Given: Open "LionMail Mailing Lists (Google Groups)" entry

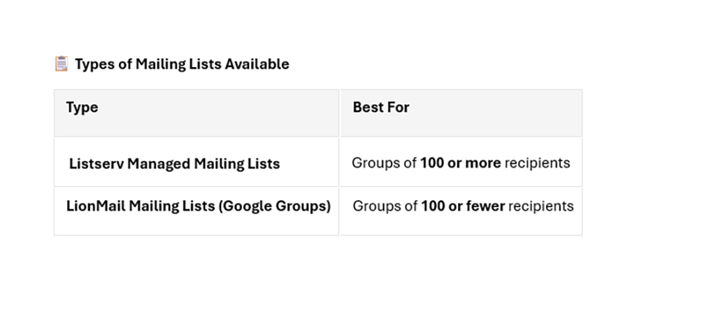Looking at the screenshot, I should (x=199, y=206).
